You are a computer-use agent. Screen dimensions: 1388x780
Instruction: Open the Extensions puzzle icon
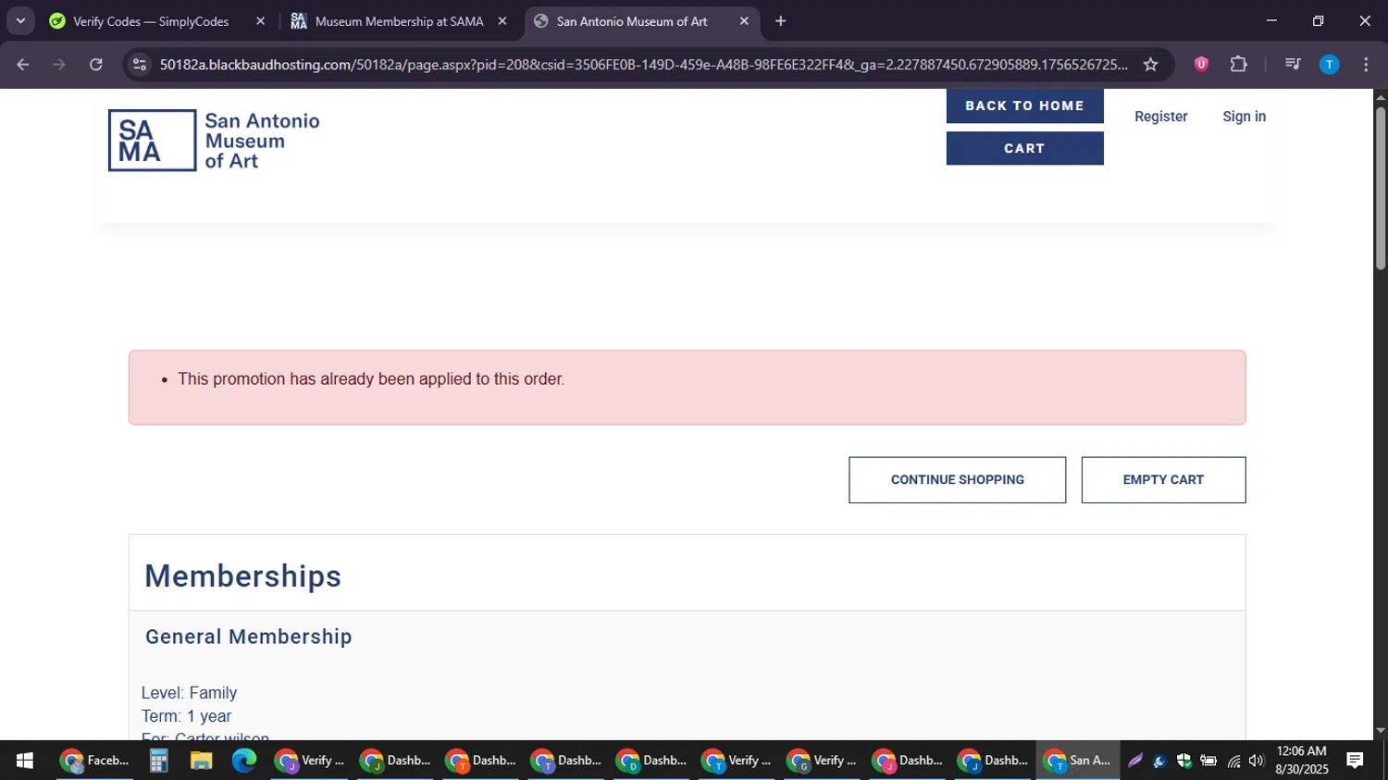[1238, 65]
